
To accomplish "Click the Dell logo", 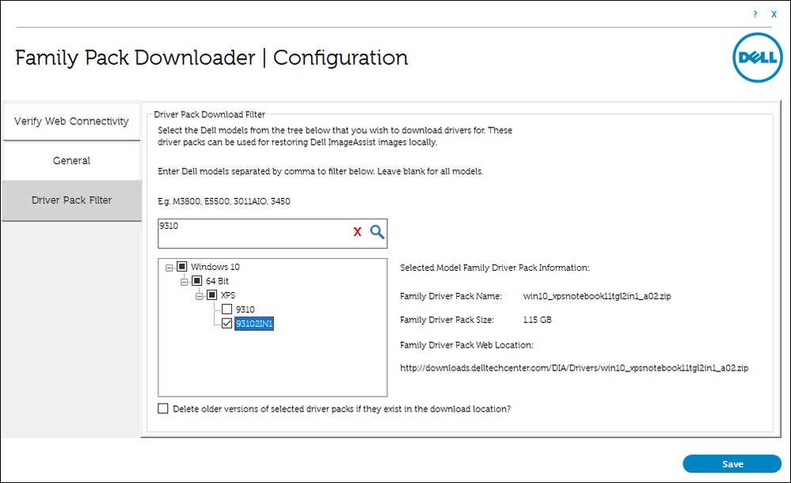I will point(757,58).
